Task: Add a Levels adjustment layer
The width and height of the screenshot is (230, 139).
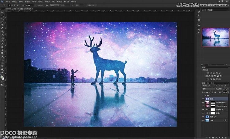Action: [211, 73]
